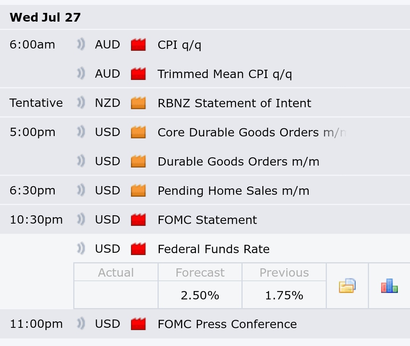Open the Pending Home Sales m/m event
Viewport: 410px width, 346px height.
[x=233, y=191]
